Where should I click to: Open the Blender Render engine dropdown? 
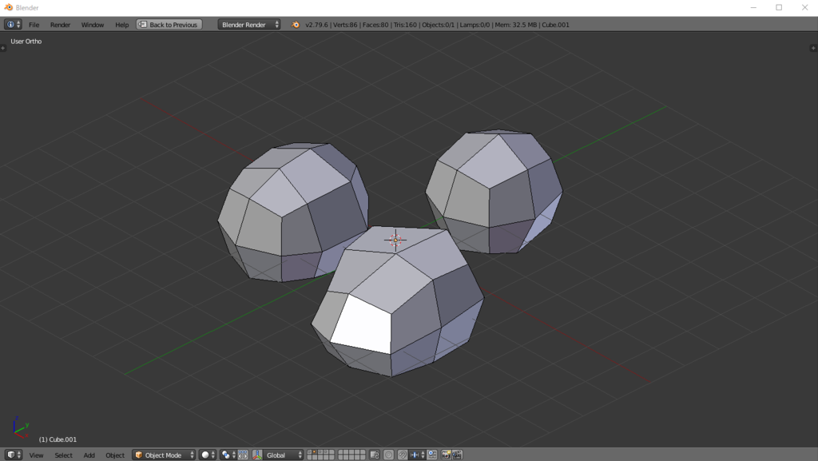point(249,25)
